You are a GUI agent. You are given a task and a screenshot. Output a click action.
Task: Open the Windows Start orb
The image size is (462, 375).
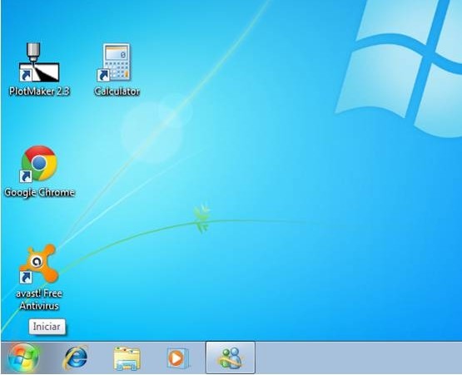pos(23,358)
